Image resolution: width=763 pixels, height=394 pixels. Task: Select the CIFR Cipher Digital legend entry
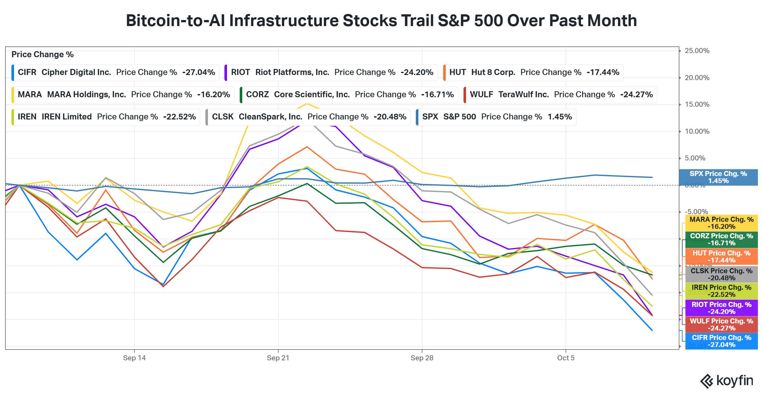[115, 72]
